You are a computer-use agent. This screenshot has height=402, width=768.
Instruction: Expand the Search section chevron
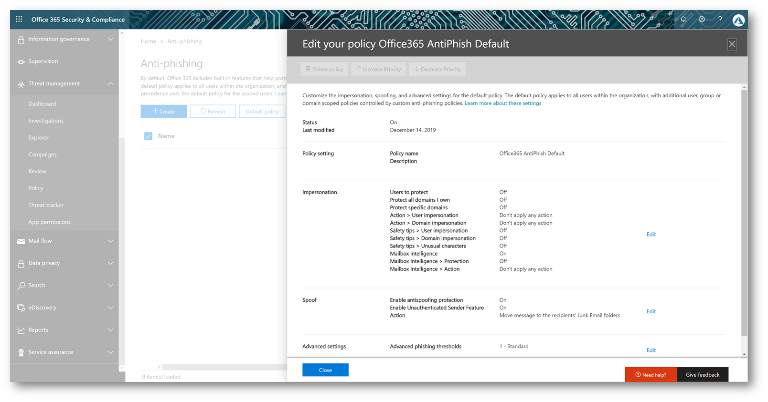110,285
